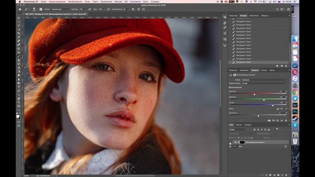Image resolution: width=315 pixels, height=177 pixels.
Task: Select the Eraser tool
Action: tap(19, 68)
